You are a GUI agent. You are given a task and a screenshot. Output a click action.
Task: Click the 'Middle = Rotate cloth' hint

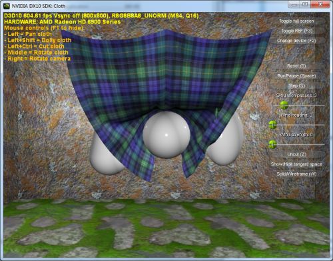point(37,53)
